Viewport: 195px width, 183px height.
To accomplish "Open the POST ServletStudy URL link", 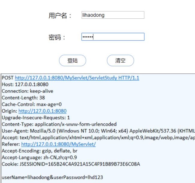I will (x=77, y=78).
